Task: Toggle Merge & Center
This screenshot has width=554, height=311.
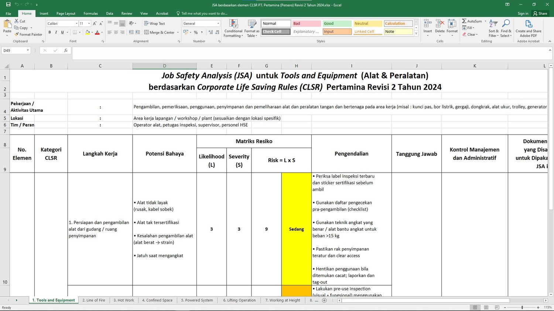Action: pyautogui.click(x=159, y=32)
